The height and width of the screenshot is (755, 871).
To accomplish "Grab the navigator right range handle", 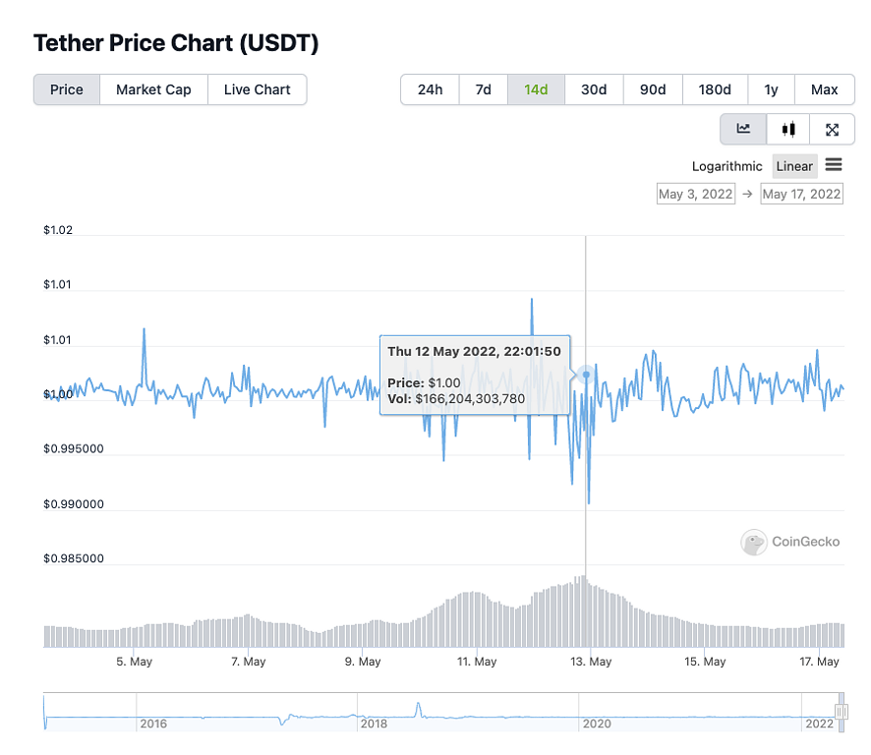I will 842,712.
